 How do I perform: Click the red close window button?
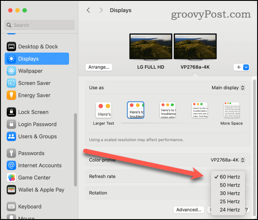click(x=11, y=11)
